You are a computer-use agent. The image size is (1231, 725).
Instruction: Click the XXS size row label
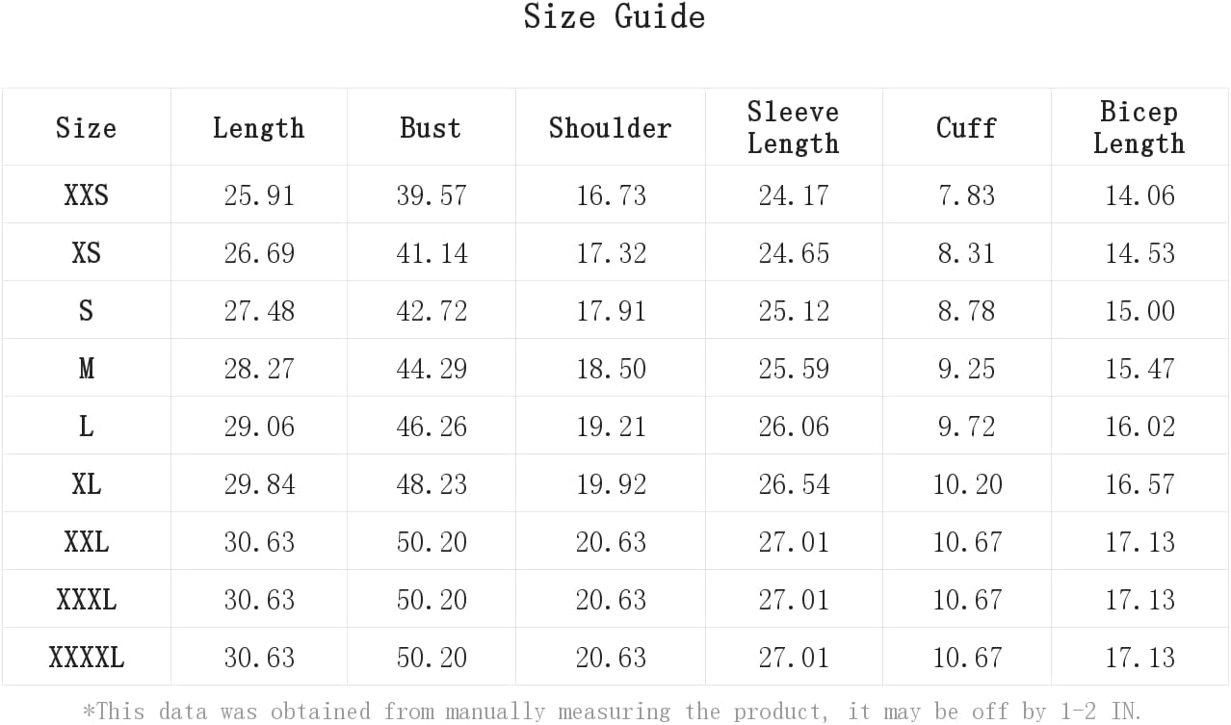click(x=86, y=195)
